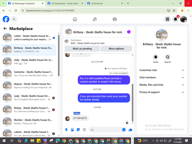Expand the Privacy & support section

pyautogui.click(x=162, y=92)
